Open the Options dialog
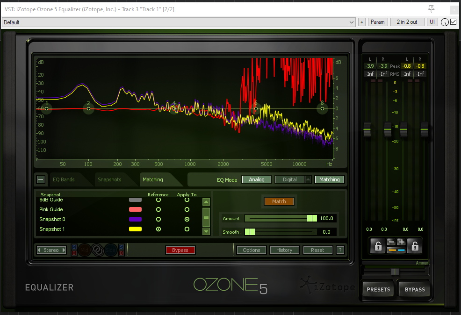Screen dimensions: 461x315 252,250
